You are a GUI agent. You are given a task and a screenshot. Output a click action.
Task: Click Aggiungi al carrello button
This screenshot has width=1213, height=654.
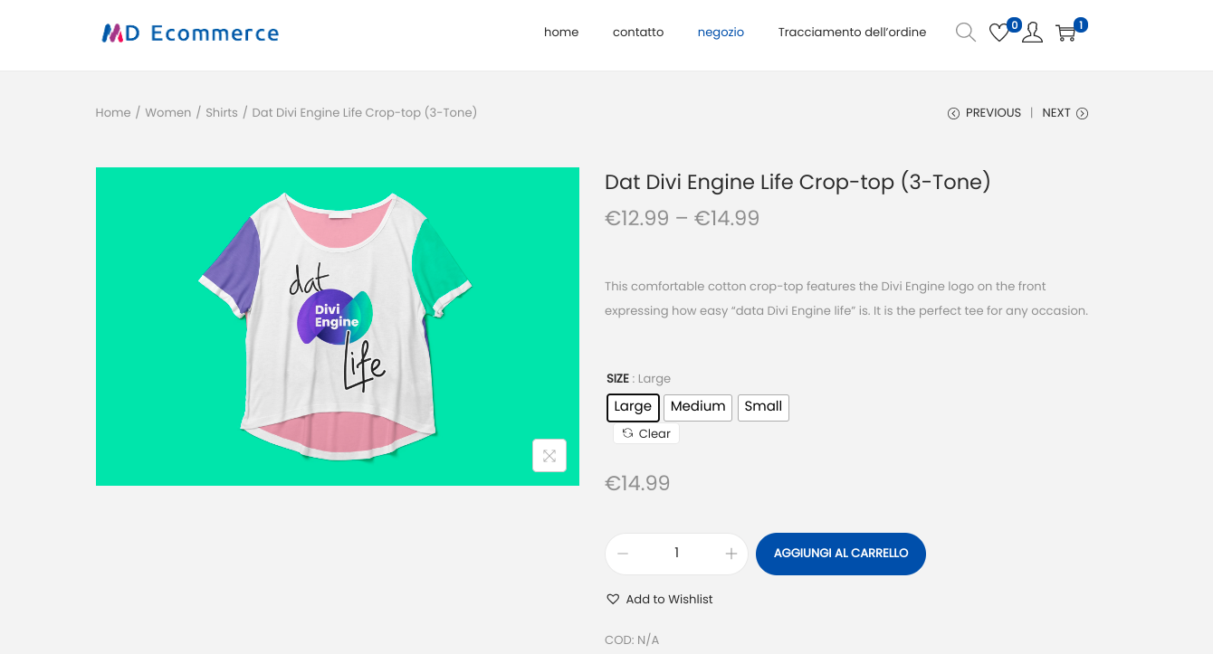(x=840, y=554)
